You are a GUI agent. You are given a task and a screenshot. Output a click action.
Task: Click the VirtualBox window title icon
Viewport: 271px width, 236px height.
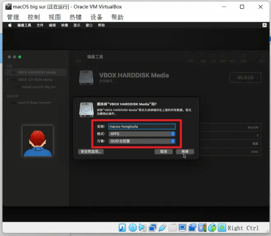(8, 7)
